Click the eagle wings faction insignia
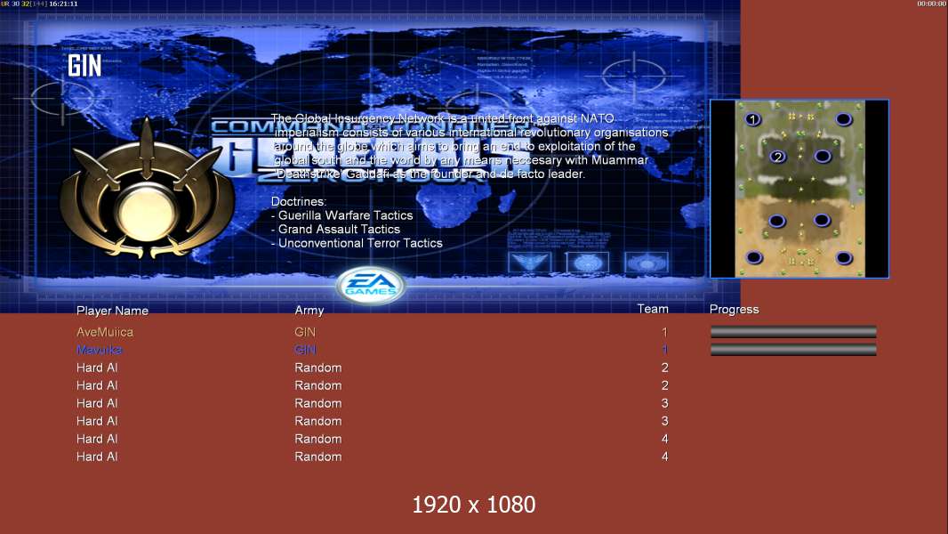Viewport: 948px width, 534px height. coord(530,263)
